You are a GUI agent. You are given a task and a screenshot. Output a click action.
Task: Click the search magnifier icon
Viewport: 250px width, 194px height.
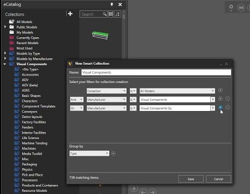point(105,14)
